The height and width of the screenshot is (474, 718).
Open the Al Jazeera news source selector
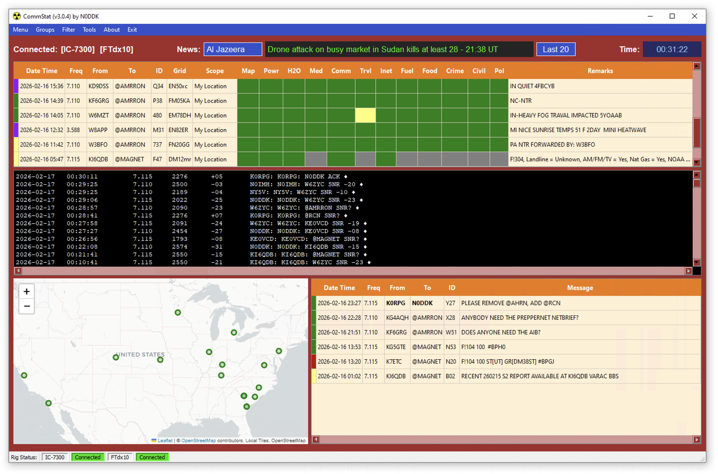click(233, 49)
